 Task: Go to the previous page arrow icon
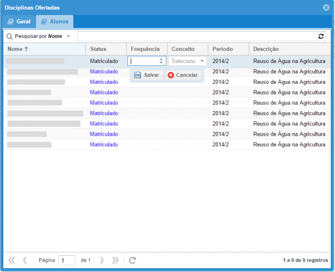(x=25, y=260)
